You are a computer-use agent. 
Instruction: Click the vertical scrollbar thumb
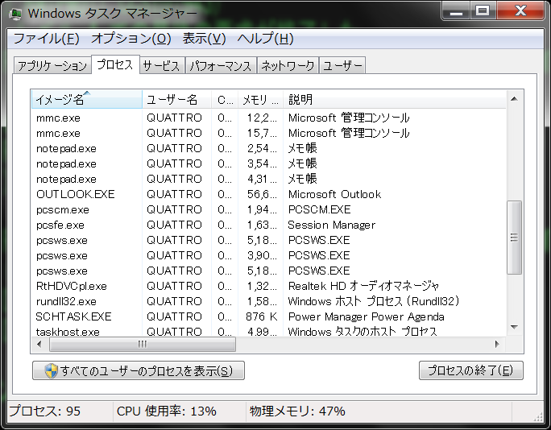513,238
